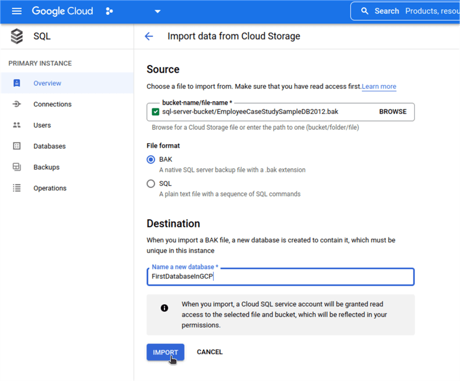The height and width of the screenshot is (381, 460).
Task: Open the hamburger navigation menu
Action: click(x=16, y=11)
